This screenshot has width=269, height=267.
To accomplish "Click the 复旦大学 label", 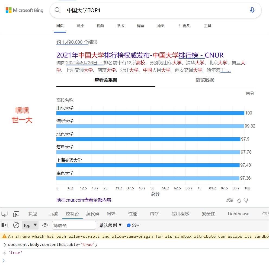I will click(65, 147).
